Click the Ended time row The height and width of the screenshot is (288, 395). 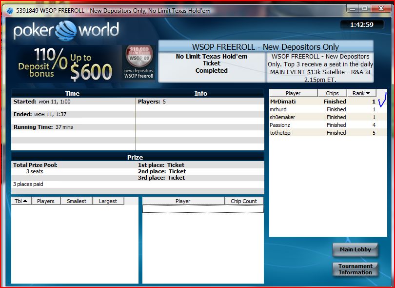pyautogui.click(x=73, y=114)
